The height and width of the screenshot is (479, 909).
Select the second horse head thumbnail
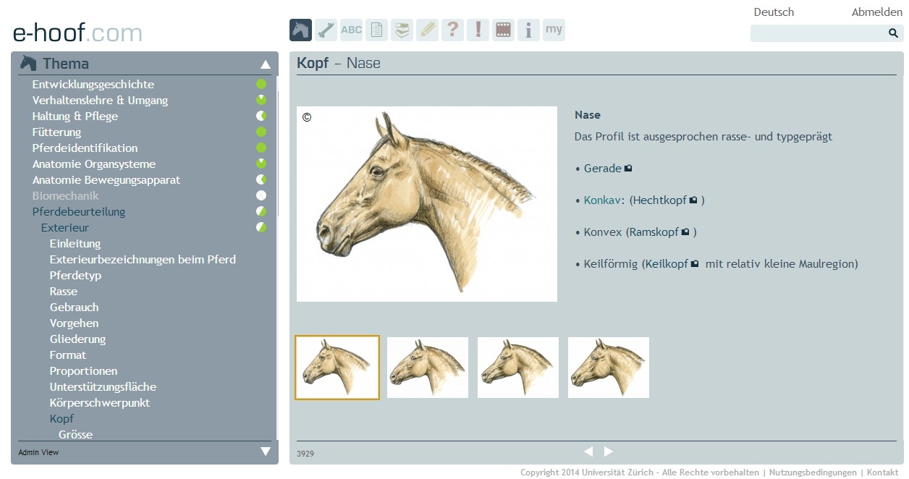point(428,368)
